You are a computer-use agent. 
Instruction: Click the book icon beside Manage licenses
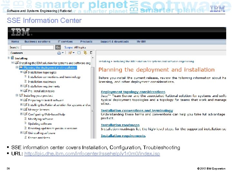pos(25,109)
